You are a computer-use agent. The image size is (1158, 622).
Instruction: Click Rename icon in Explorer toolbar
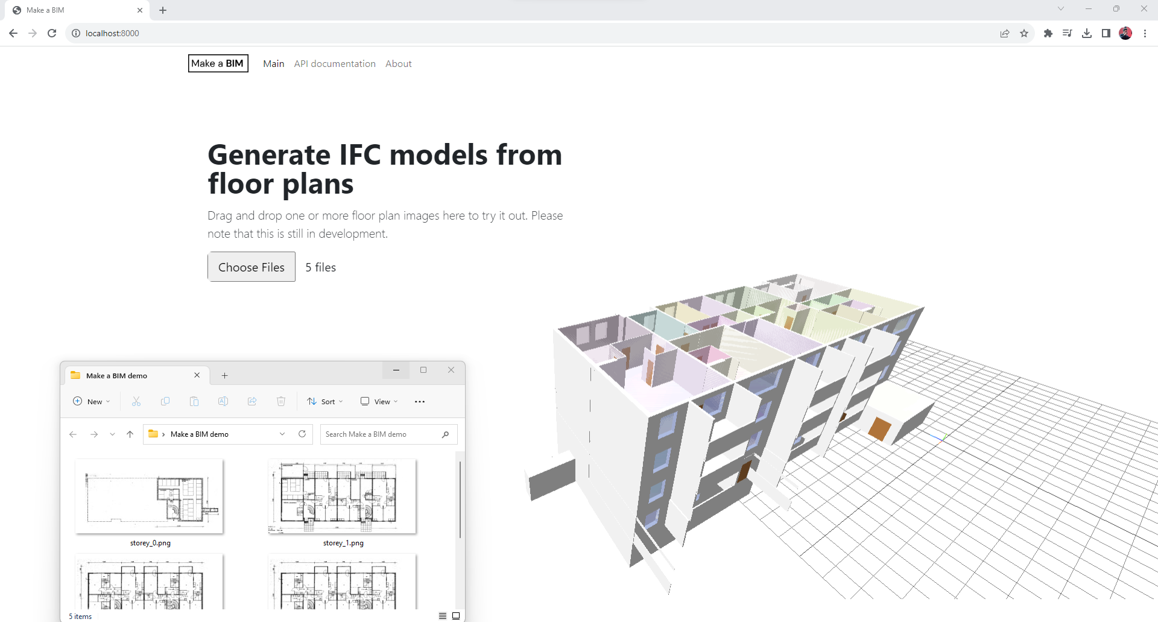click(x=223, y=401)
